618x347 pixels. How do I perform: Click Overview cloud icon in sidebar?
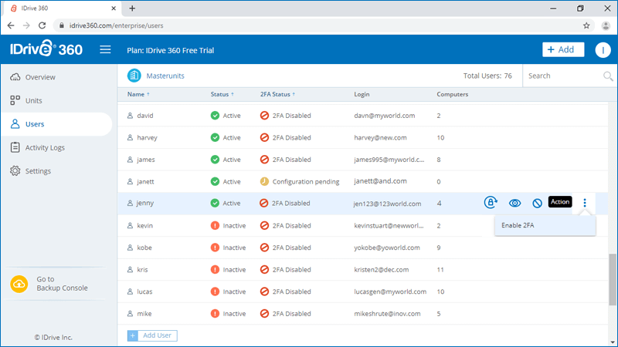pos(15,77)
